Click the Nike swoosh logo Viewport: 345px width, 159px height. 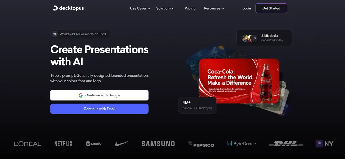pos(121,144)
